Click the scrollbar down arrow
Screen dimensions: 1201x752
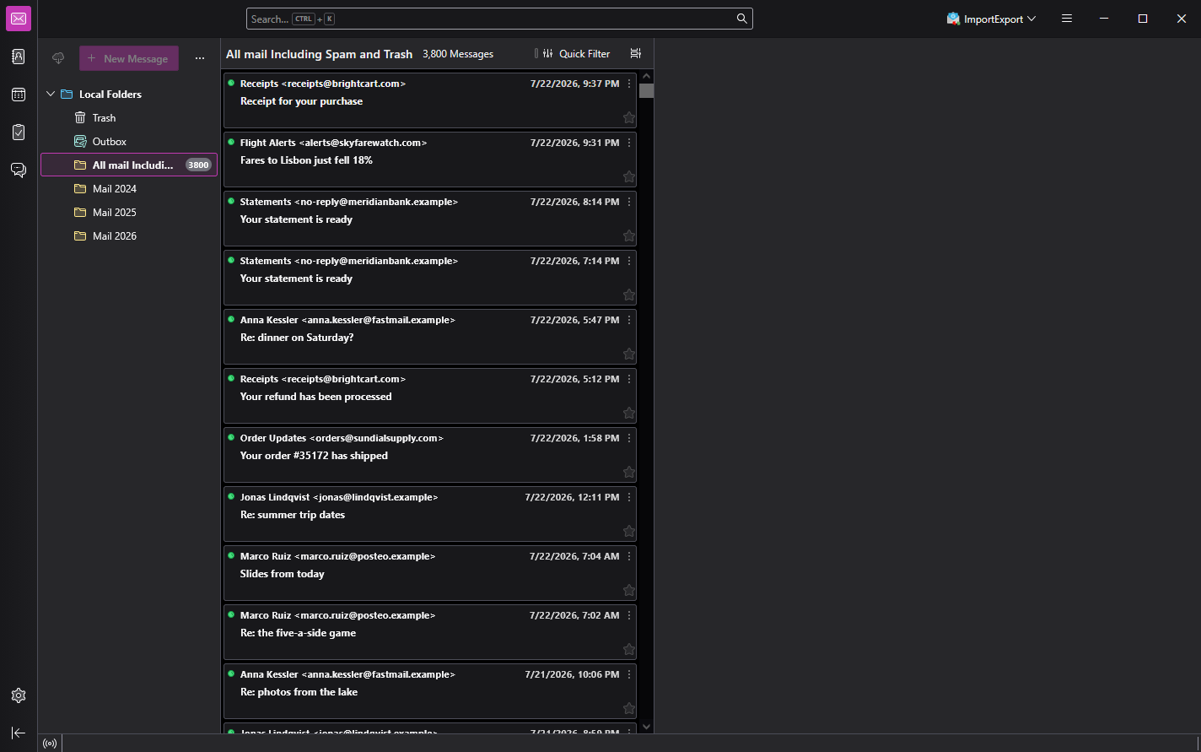coord(646,726)
